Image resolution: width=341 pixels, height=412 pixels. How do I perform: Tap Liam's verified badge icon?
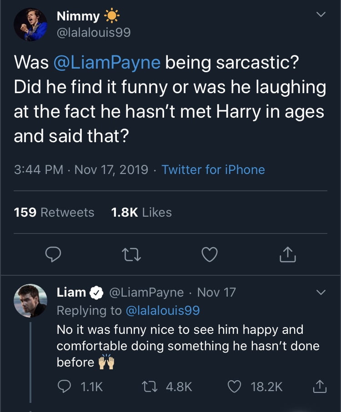click(96, 293)
